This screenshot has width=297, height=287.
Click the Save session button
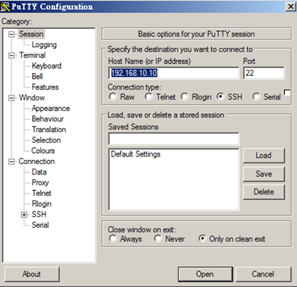pos(264,174)
